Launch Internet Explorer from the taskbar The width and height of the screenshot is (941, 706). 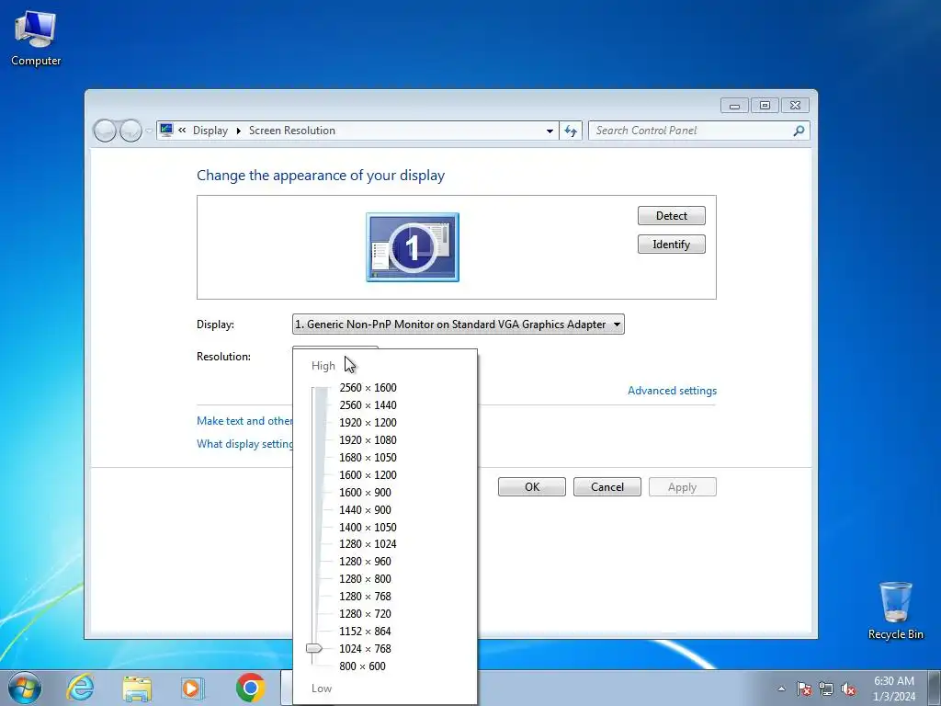(x=80, y=688)
